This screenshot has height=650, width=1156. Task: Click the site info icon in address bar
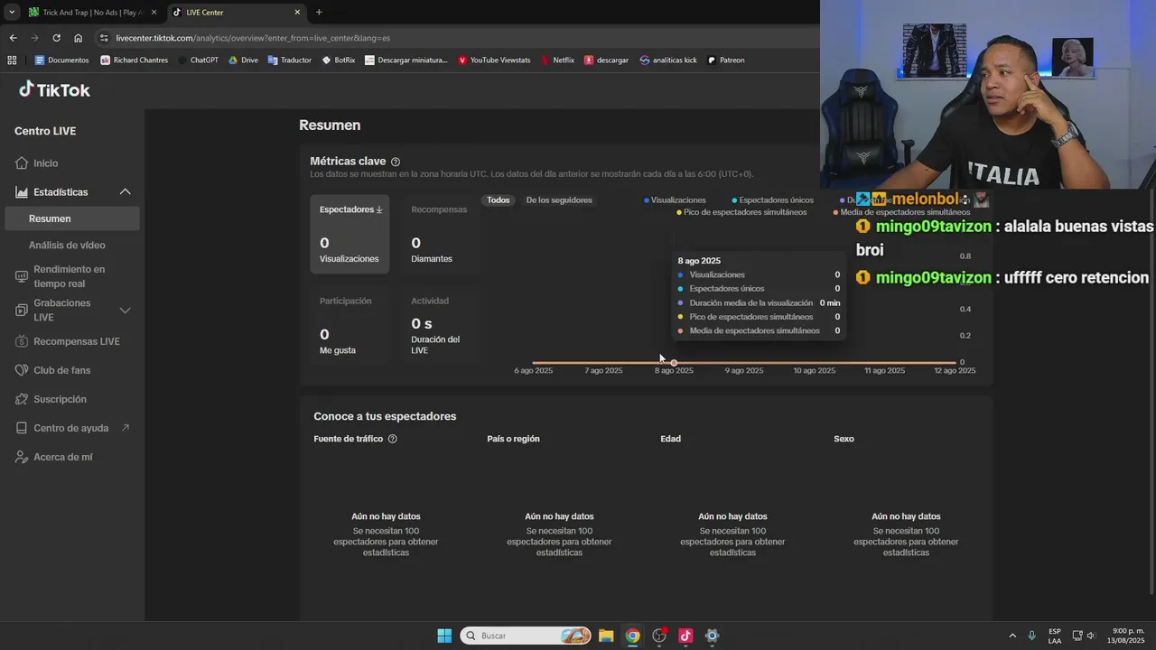click(x=104, y=38)
